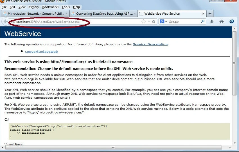Click the browser back arrow button
The height and width of the screenshot is (152, 239).
point(5,21)
